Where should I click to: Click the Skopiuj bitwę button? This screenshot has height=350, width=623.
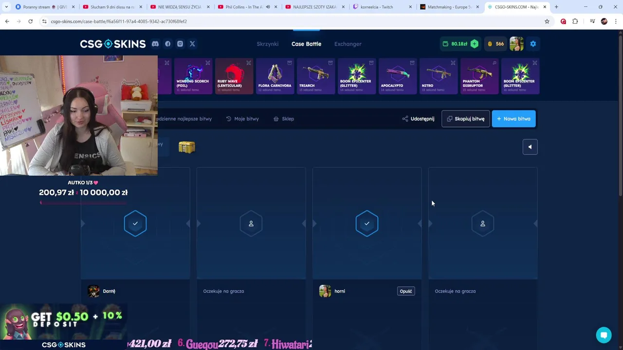pos(466,119)
